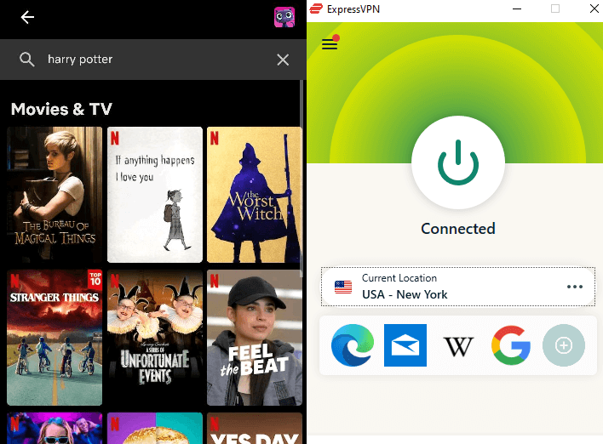Add a new shortcut with plus button
Image resolution: width=603 pixels, height=444 pixels.
[564, 344]
